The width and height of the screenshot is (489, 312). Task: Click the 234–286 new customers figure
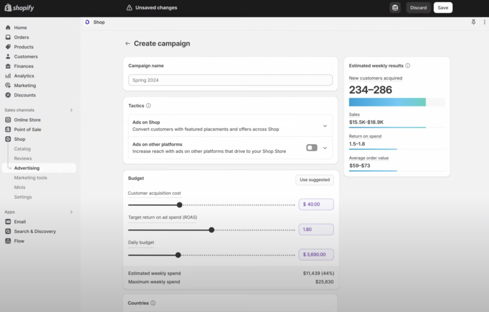(371, 90)
